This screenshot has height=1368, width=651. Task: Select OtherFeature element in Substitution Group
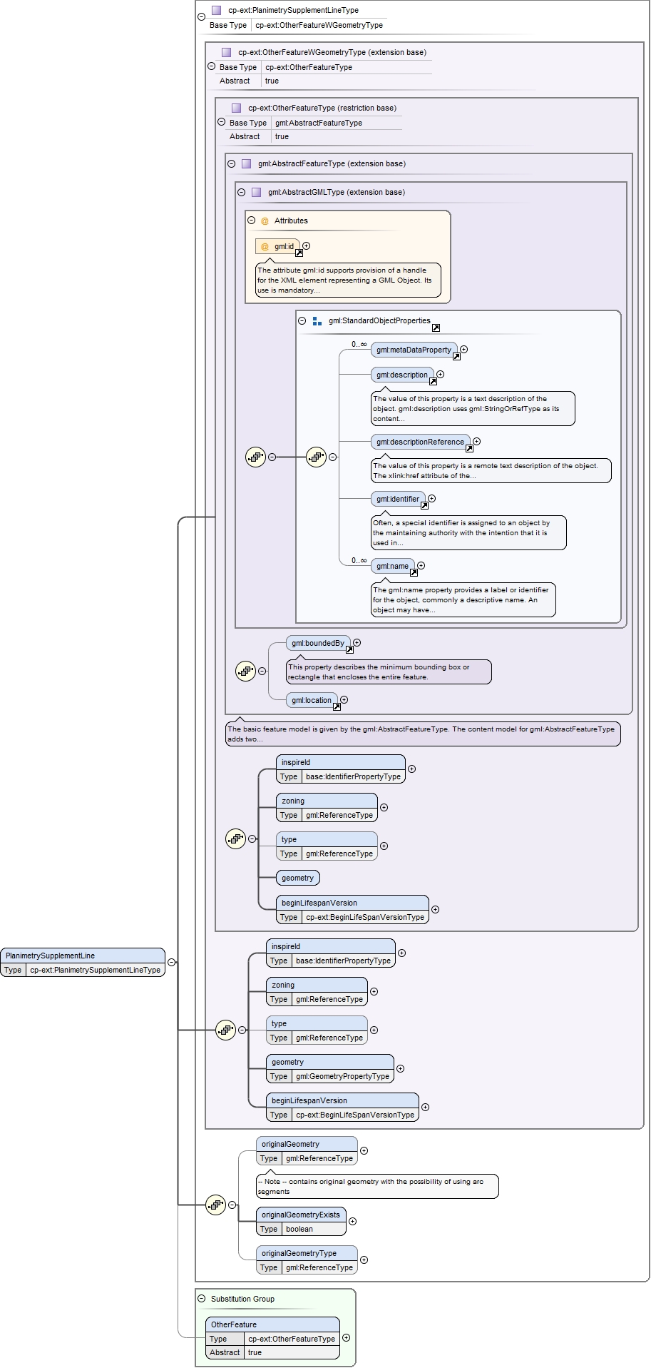pyautogui.click(x=272, y=1338)
